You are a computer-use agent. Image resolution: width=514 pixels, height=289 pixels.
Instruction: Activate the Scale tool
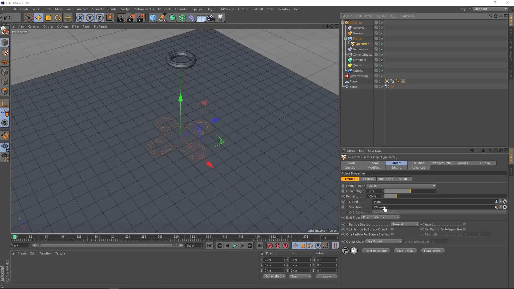tap(48, 18)
